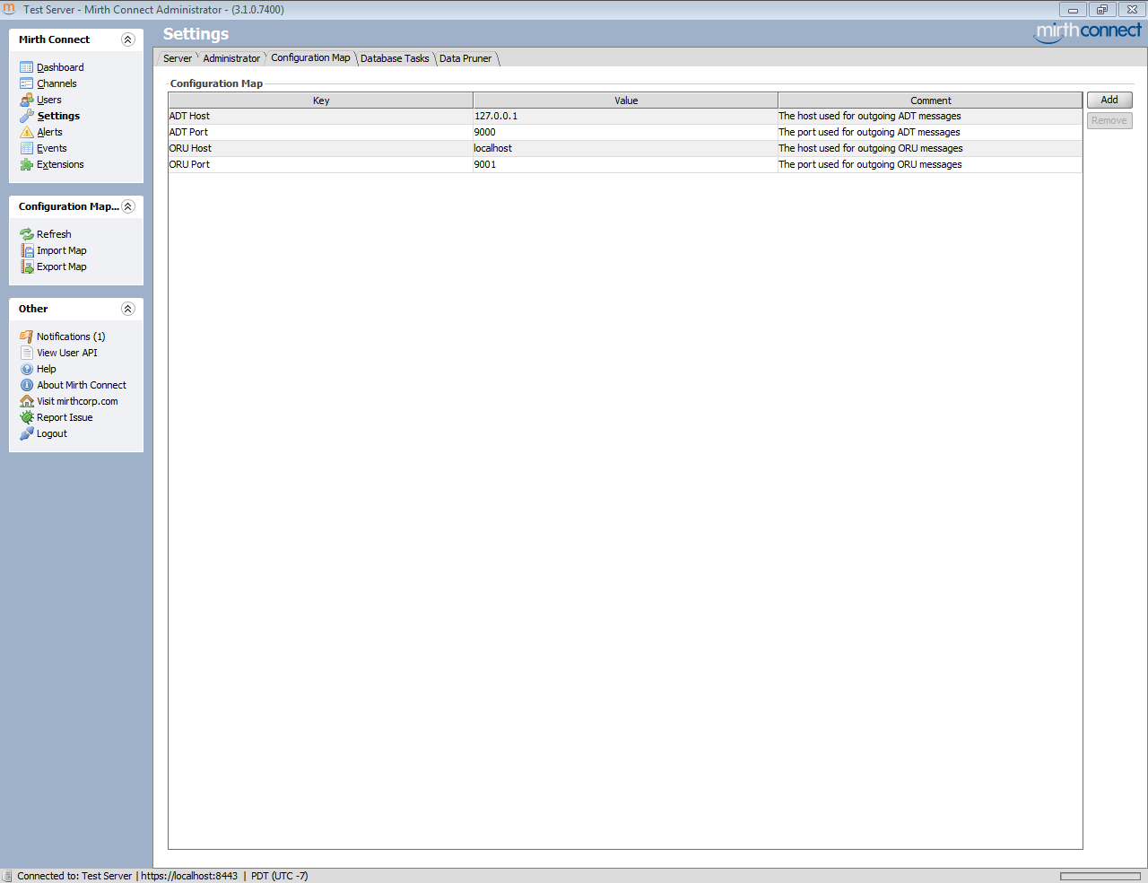Click the Refresh icon
Screen dimensions: 1148x883
[27, 234]
